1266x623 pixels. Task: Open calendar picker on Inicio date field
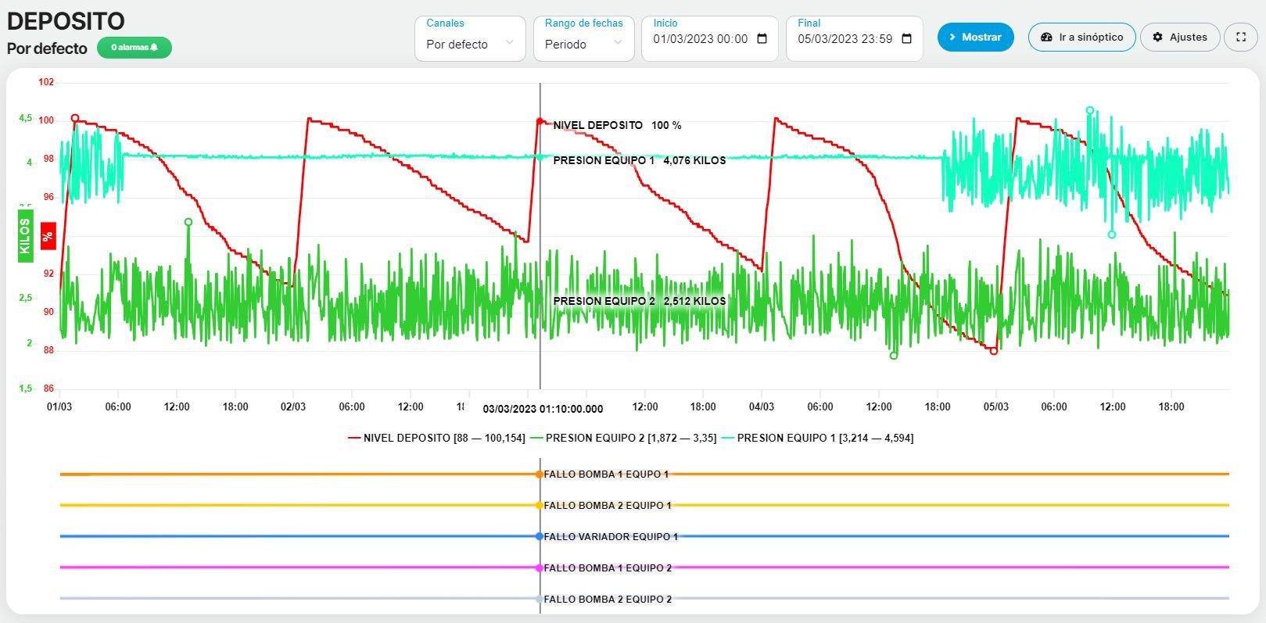pyautogui.click(x=762, y=38)
